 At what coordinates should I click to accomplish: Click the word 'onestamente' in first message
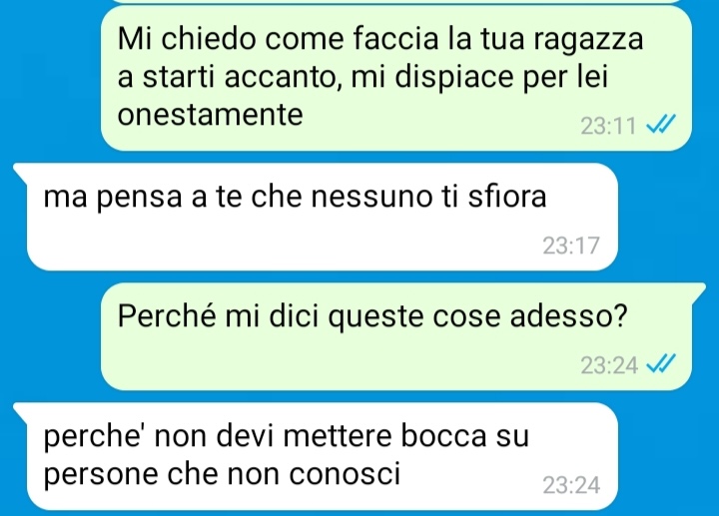point(211,114)
